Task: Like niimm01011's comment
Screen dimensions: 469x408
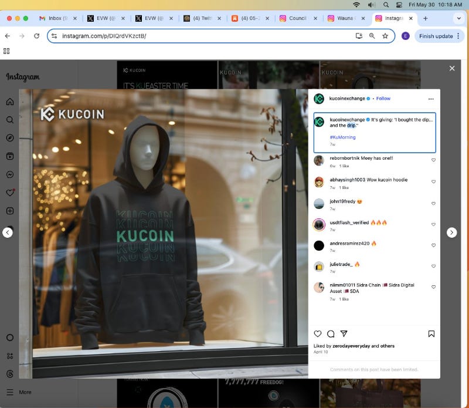Action: [x=433, y=287]
